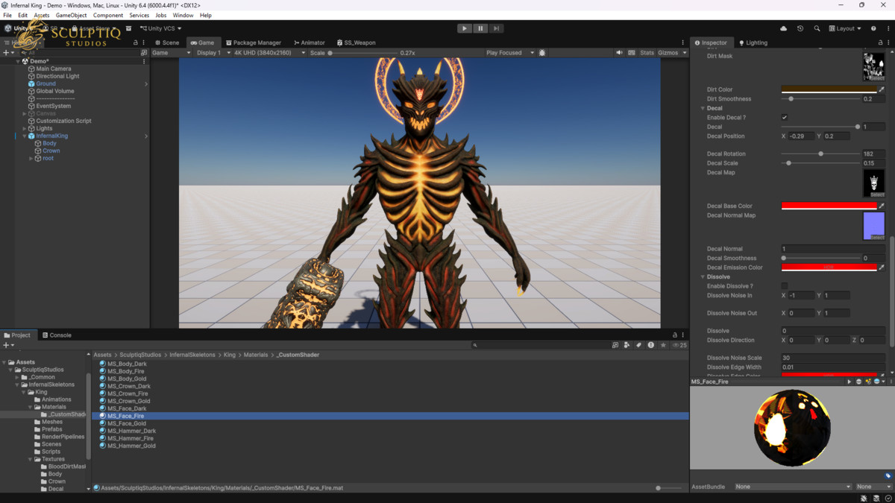Open the SS_Weapon tab
Image resolution: width=895 pixels, height=503 pixels.
tap(357, 42)
